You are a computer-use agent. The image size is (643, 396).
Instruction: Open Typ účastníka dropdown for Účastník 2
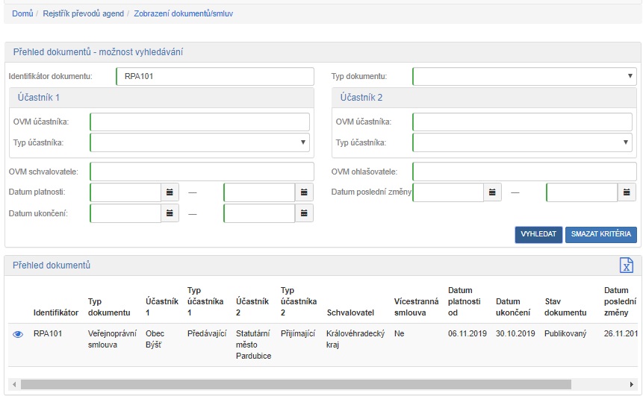(x=522, y=142)
